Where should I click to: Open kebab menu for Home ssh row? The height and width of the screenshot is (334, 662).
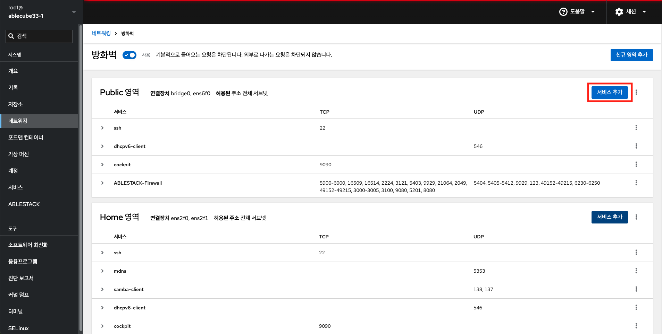(636, 252)
